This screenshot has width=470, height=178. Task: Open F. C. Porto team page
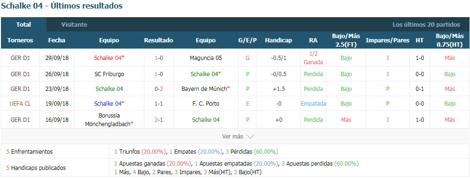(206, 103)
